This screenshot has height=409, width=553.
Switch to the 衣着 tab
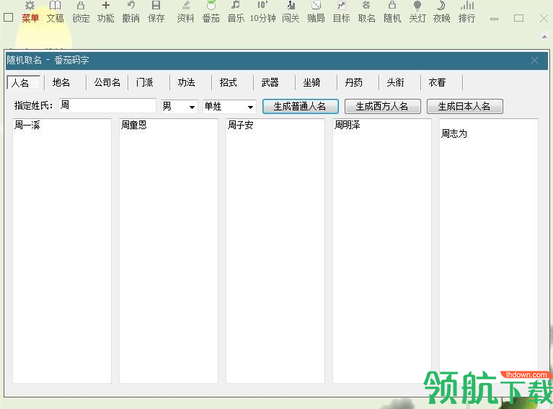[x=438, y=82]
